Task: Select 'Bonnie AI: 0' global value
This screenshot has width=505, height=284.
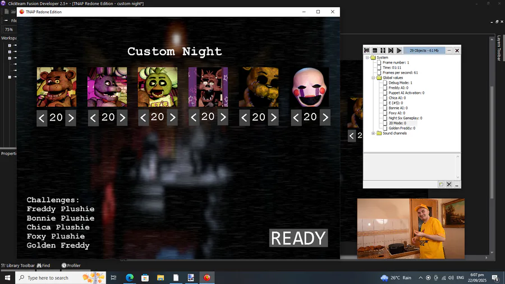Action: (x=398, y=108)
